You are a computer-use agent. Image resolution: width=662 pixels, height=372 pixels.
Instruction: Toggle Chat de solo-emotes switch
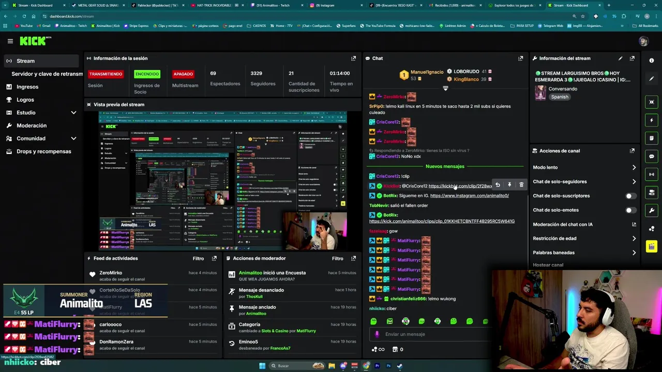[630, 210]
